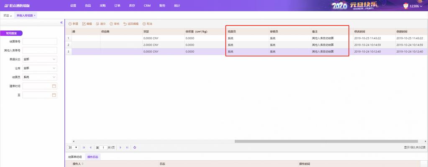This screenshot has height=167, width=428.
Task: Click the 结算员 column header
Action: pos(248,32)
